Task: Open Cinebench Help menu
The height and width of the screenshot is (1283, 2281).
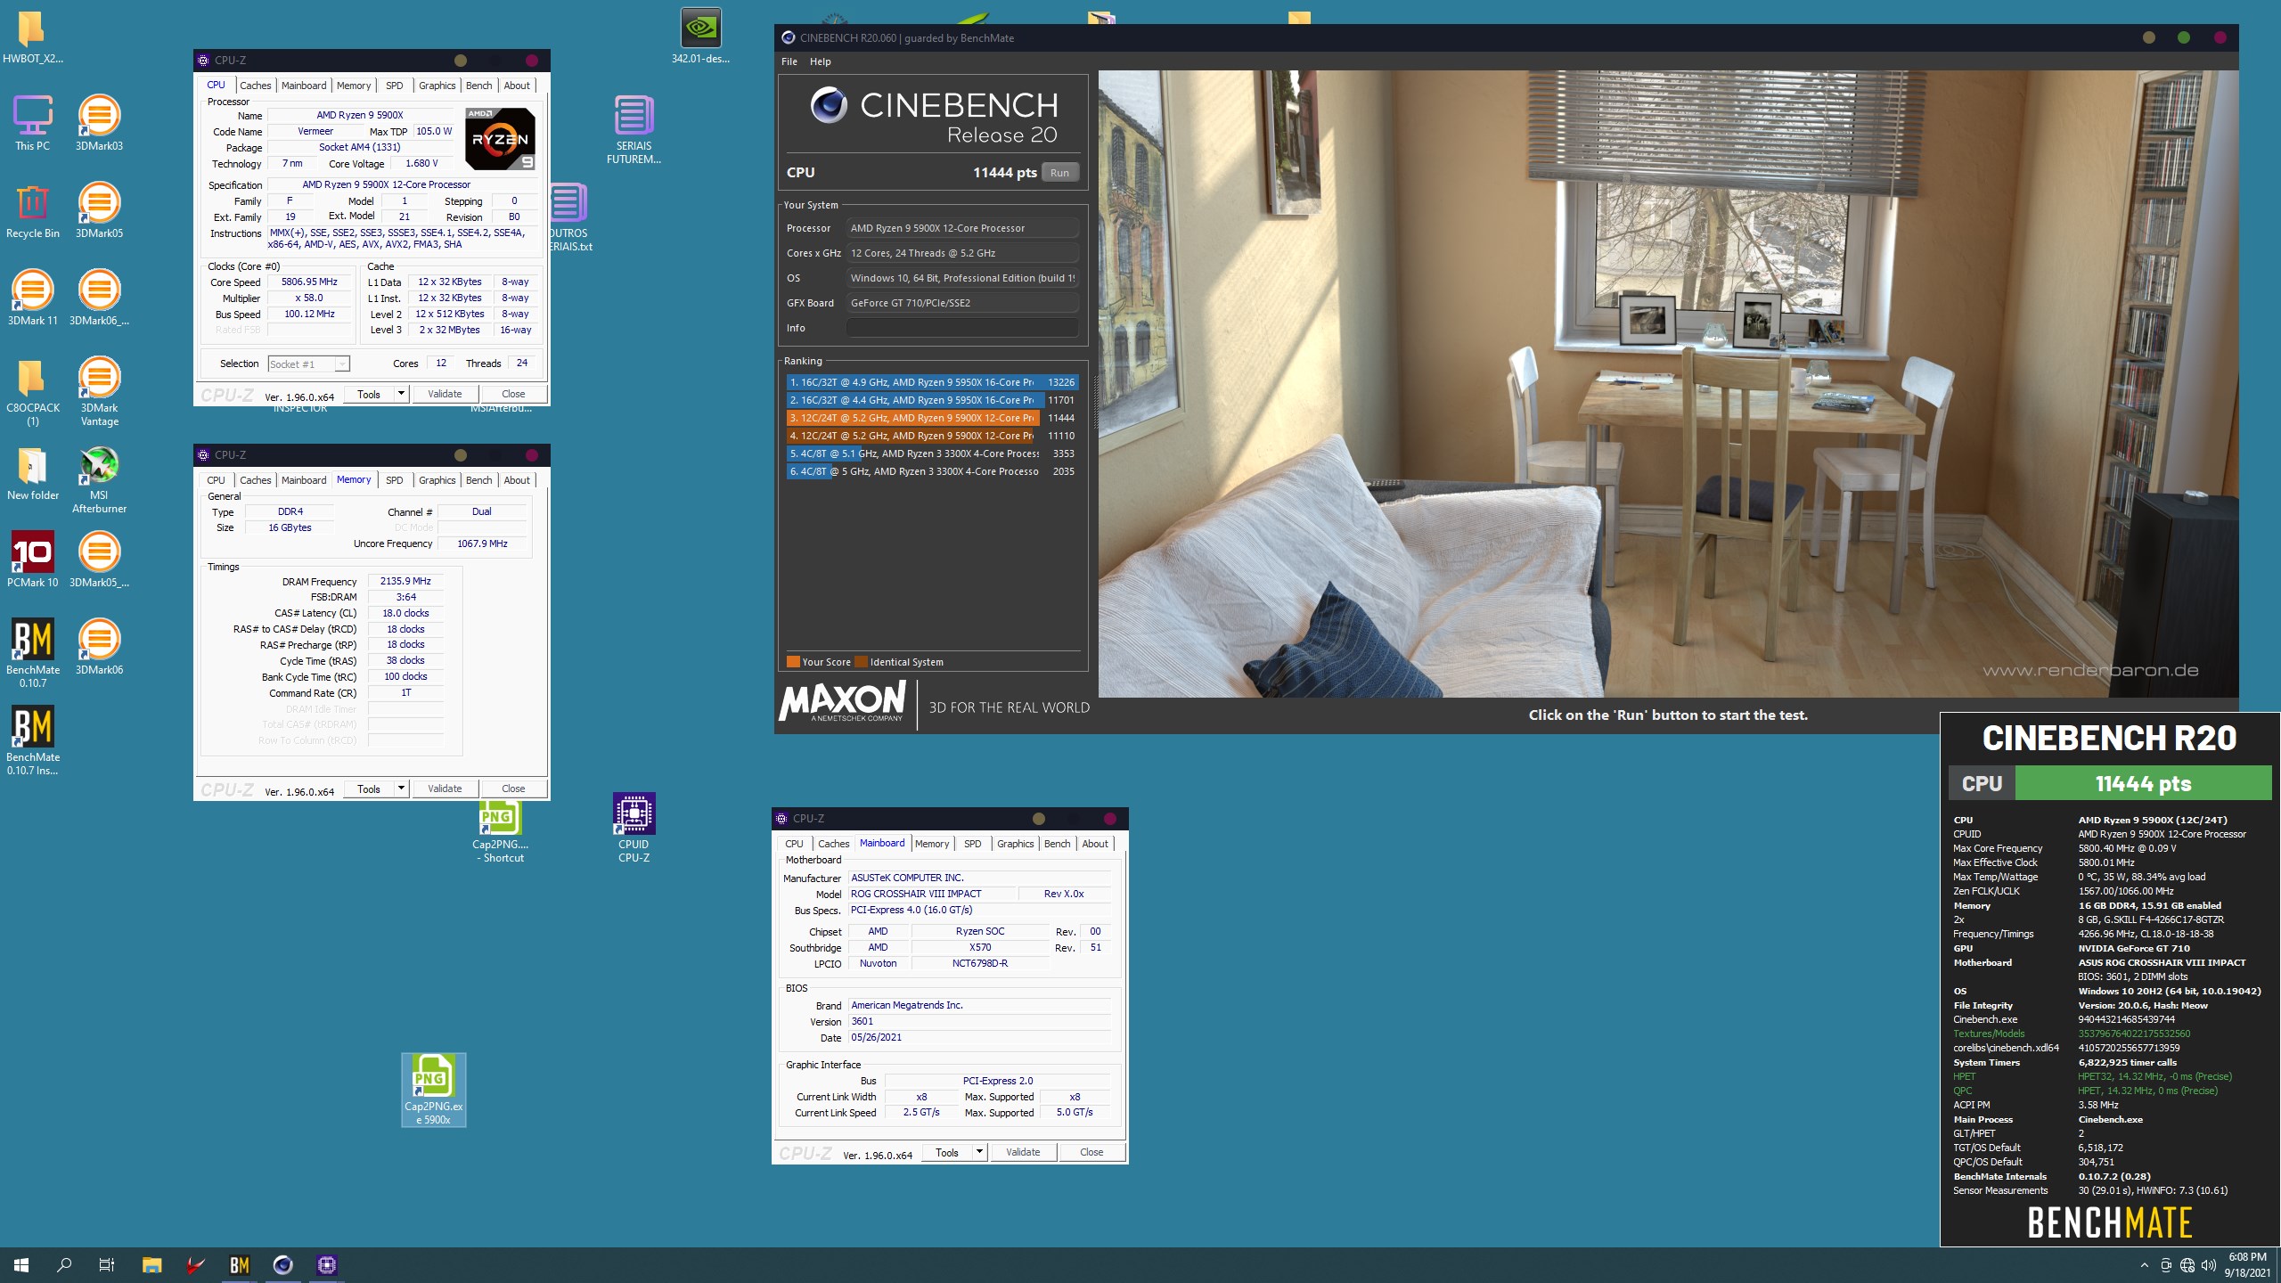Action: pos(820,61)
